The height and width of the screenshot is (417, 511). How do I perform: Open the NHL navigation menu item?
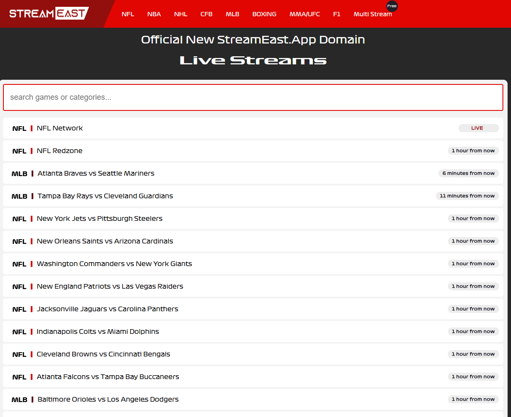click(181, 14)
